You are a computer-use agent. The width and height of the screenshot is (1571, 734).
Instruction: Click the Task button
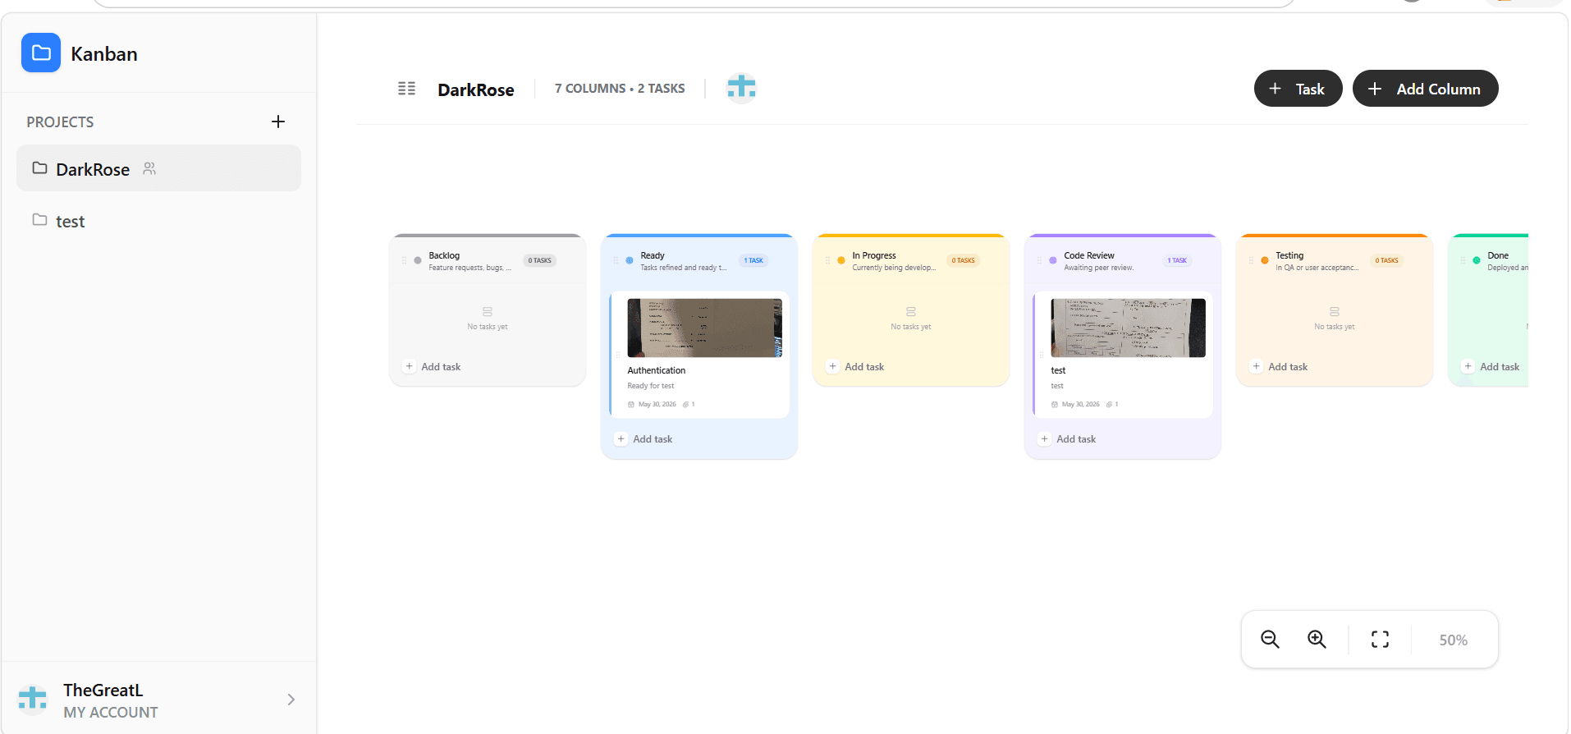pyautogui.click(x=1298, y=88)
